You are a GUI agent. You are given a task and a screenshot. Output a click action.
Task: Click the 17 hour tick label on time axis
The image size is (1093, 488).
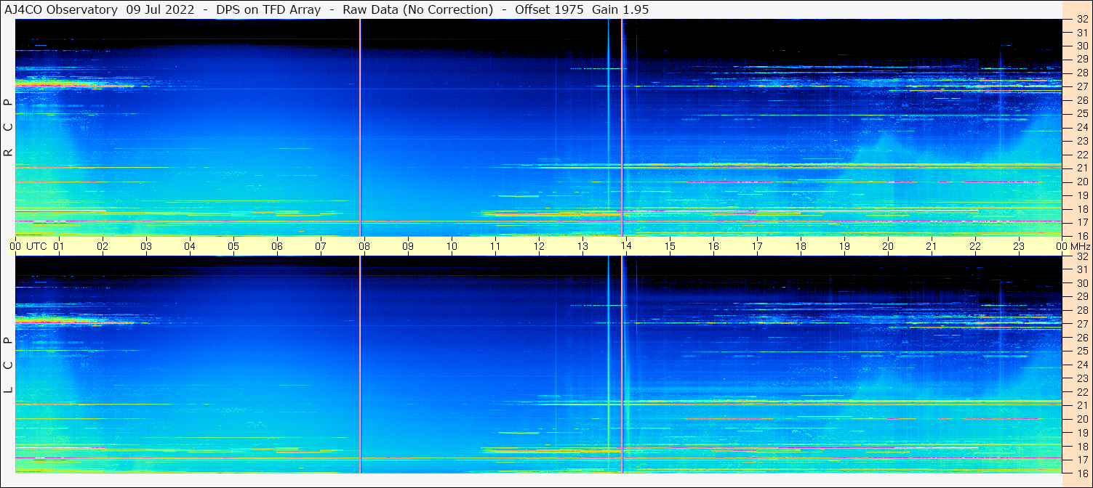[x=757, y=246]
